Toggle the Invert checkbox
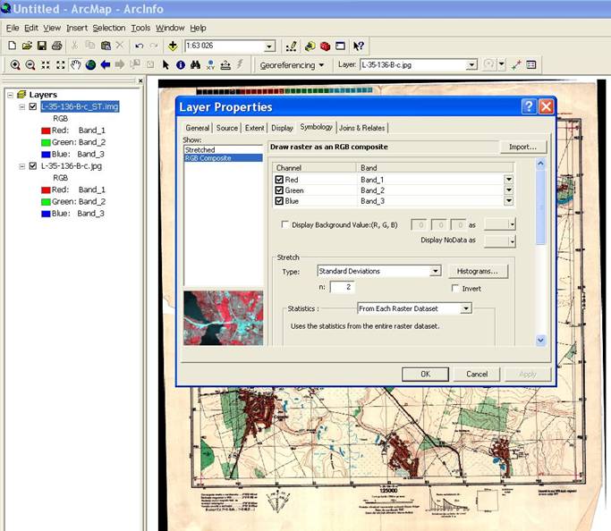The height and width of the screenshot is (531, 611). [x=455, y=288]
